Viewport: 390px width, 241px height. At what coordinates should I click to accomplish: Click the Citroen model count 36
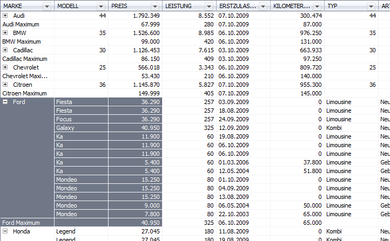point(103,85)
